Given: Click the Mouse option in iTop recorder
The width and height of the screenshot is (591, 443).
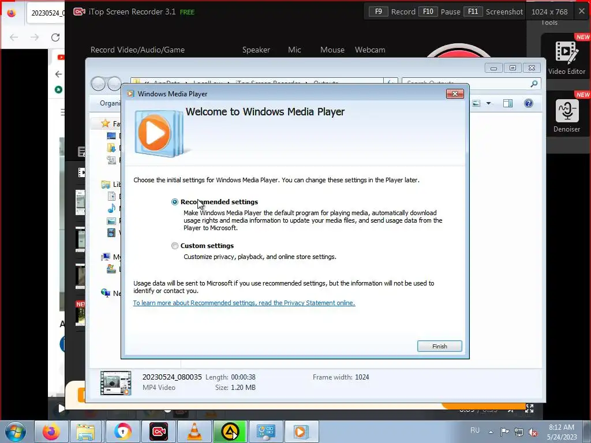Looking at the screenshot, I should point(332,50).
